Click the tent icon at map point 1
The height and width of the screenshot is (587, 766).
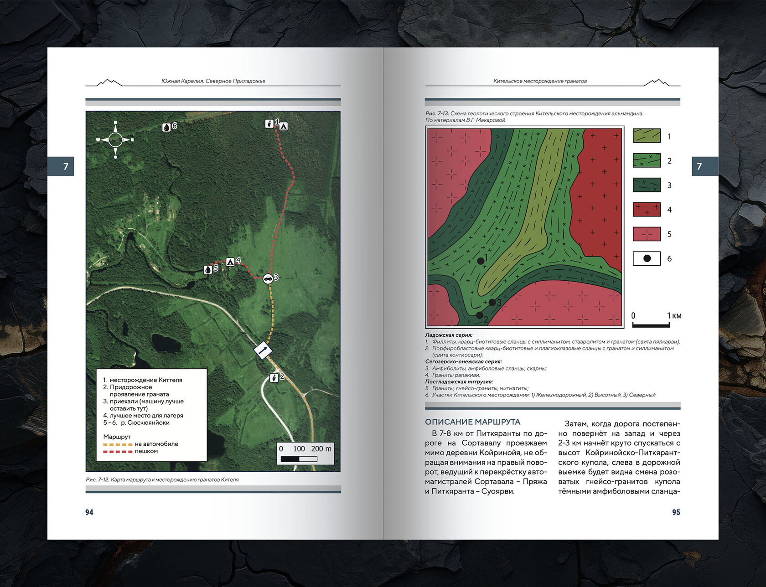284,126
